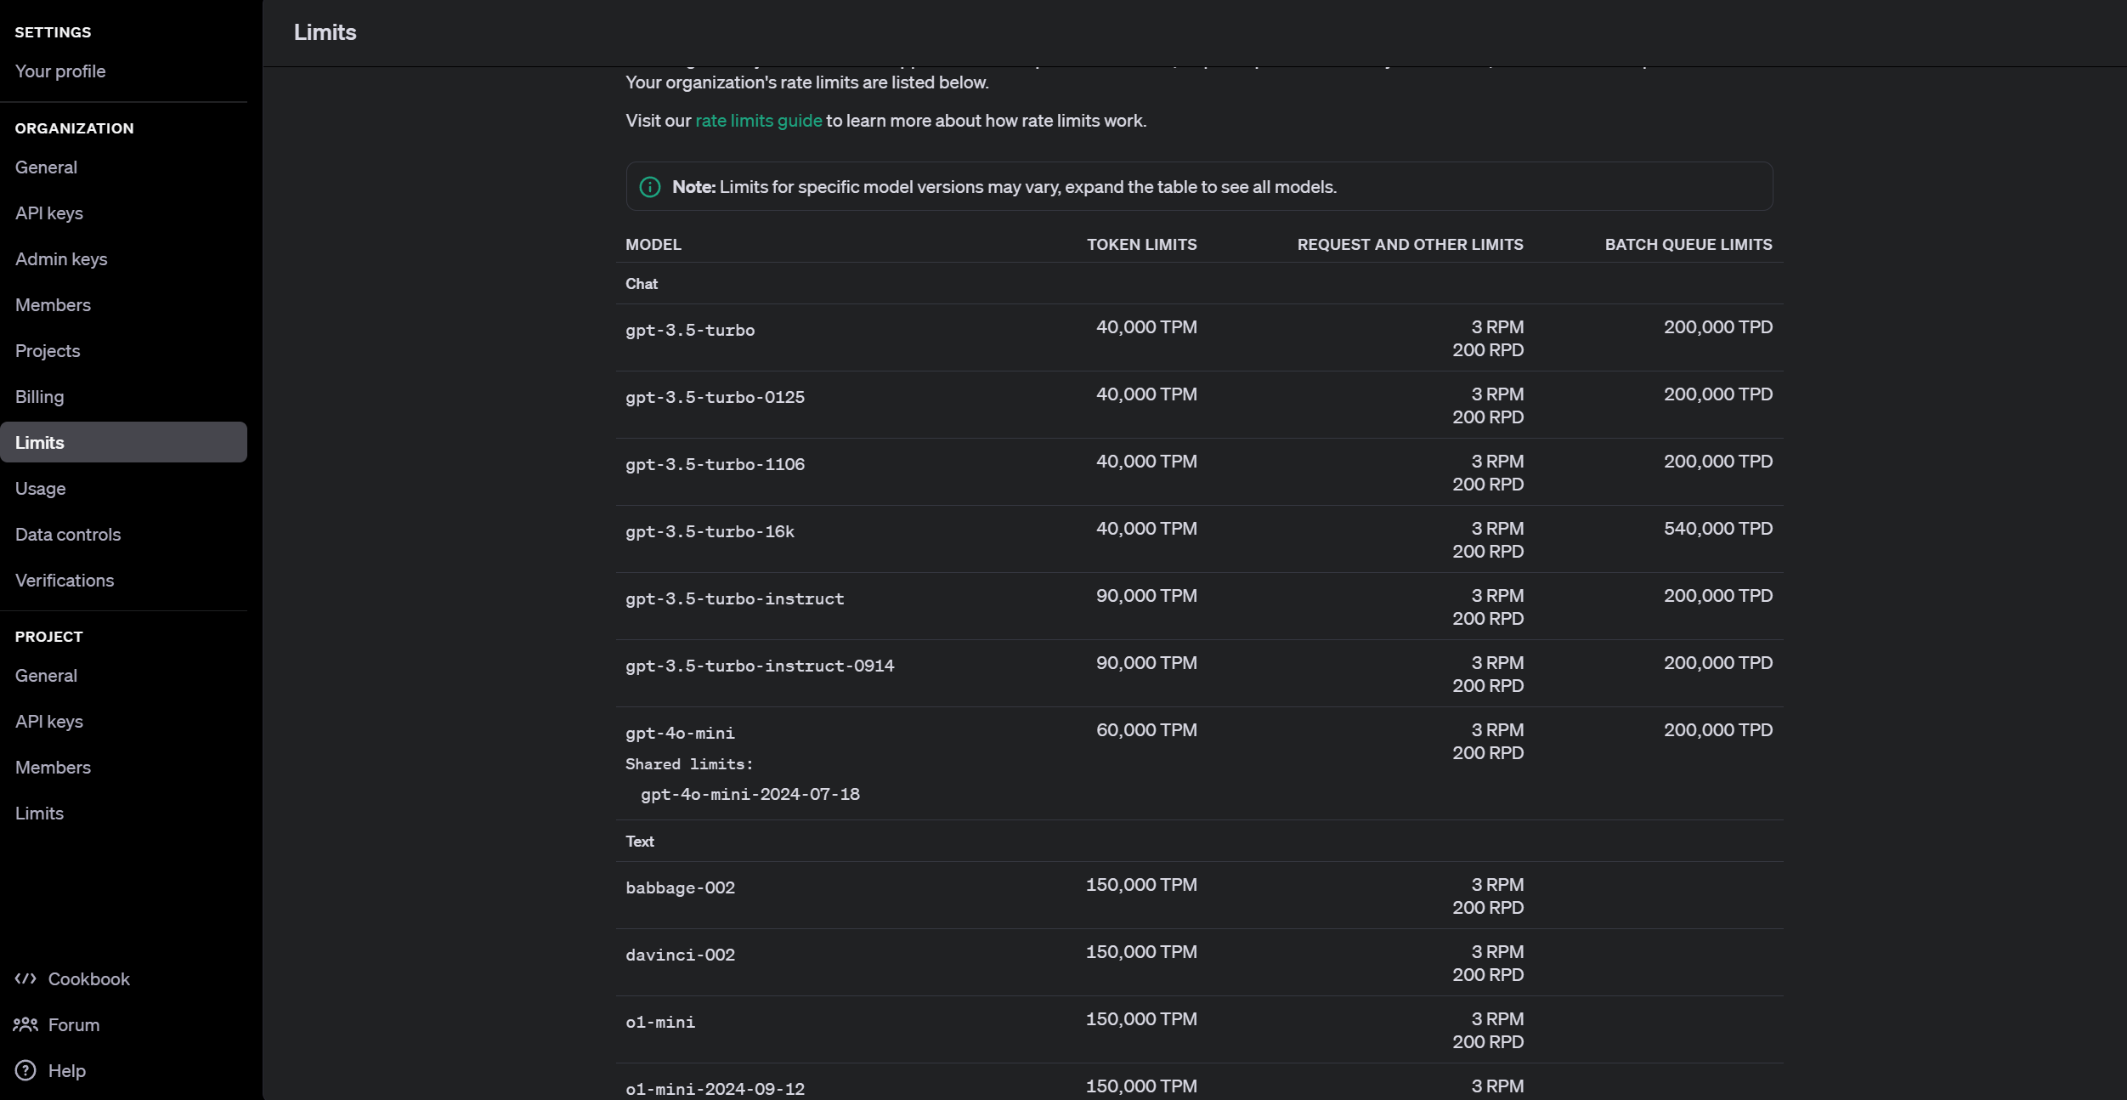
Task: Click the info icon beside Note
Action: (x=650, y=187)
